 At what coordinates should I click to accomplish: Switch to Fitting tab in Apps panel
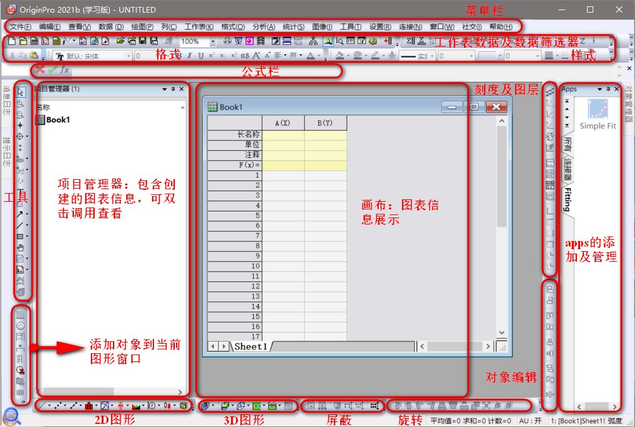pyautogui.click(x=567, y=200)
